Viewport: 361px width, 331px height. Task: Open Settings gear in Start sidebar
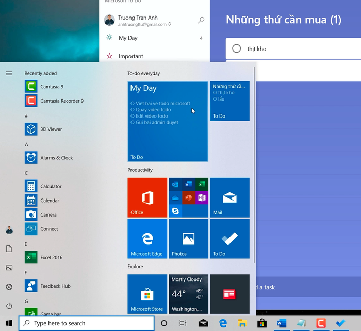(9, 287)
